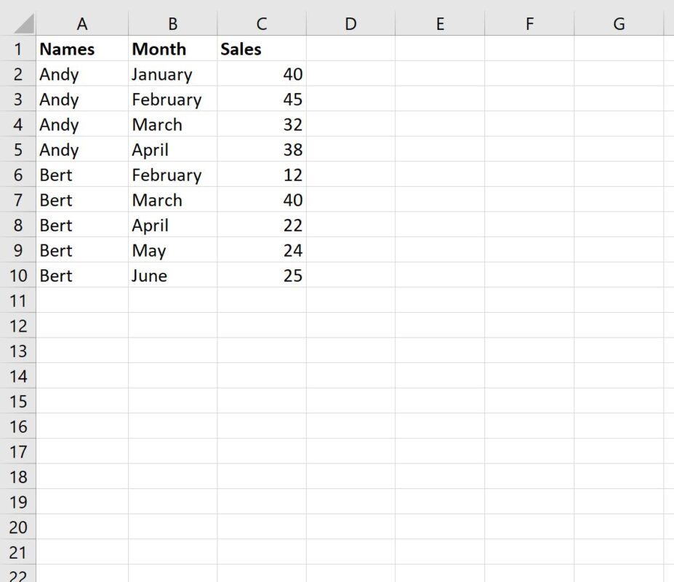Select column F header
Screen dimensions: 674x582
point(529,23)
